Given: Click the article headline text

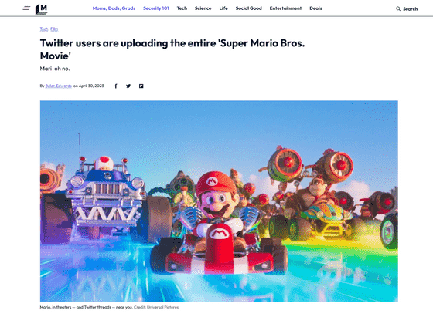Looking at the screenshot, I should coord(172,49).
